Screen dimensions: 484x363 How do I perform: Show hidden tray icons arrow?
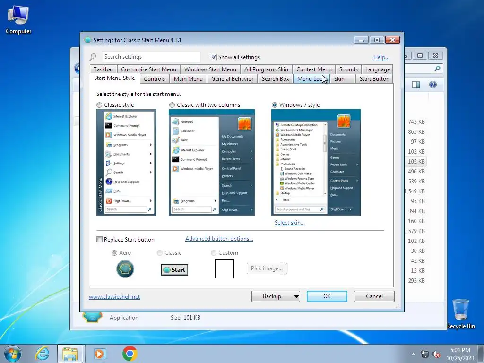click(413, 354)
